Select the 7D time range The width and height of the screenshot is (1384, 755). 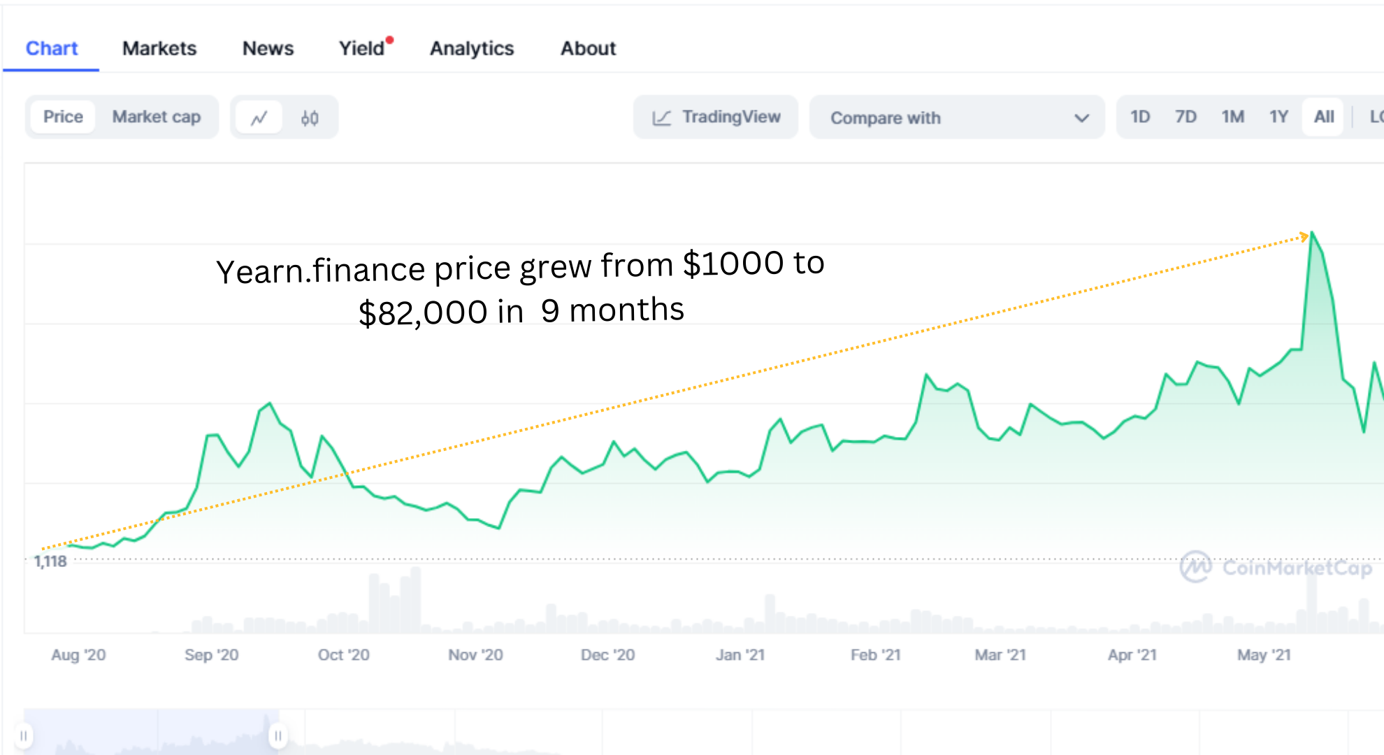coord(1185,117)
